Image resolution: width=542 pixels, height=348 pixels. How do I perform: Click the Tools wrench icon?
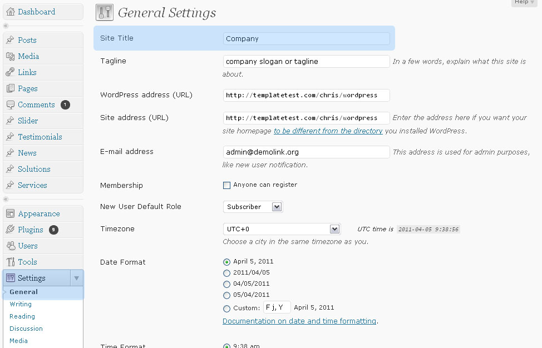tap(10, 262)
